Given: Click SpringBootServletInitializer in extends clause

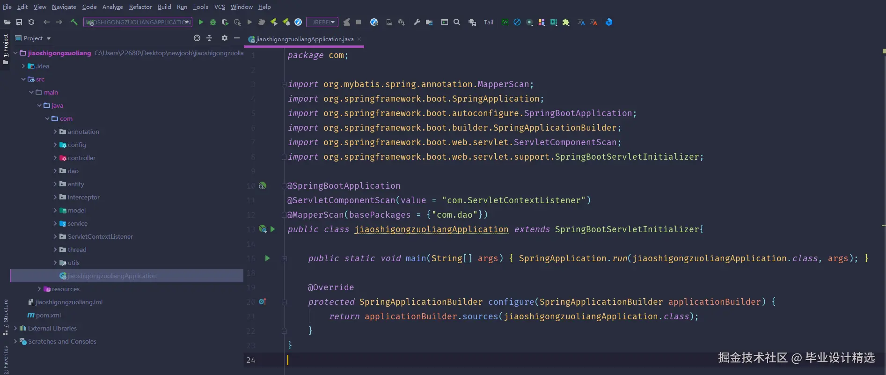Looking at the screenshot, I should [627, 229].
